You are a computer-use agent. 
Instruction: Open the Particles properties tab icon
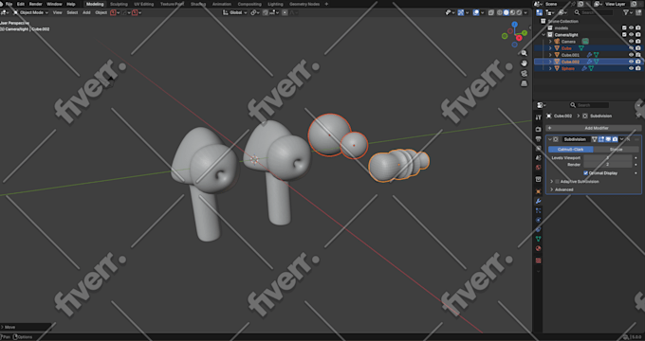tap(538, 211)
